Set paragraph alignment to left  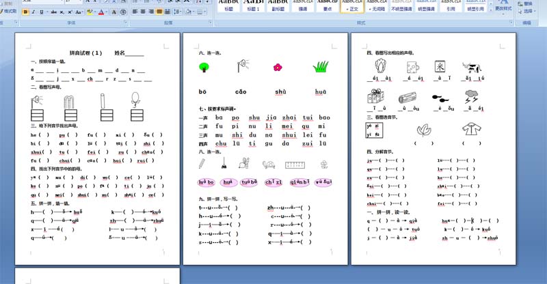pyautogui.click(x=135, y=12)
